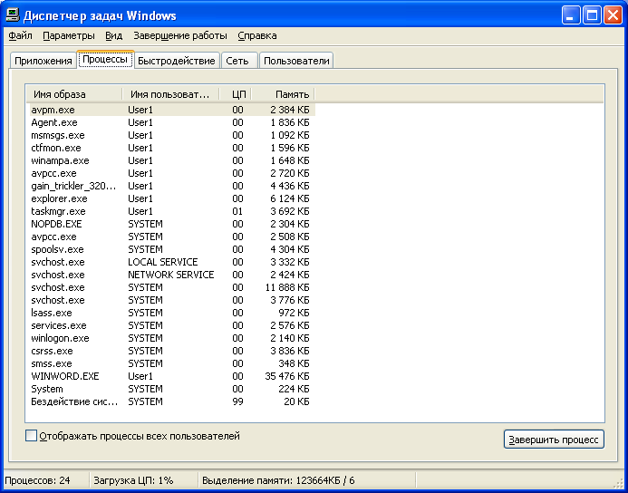Sort by ЦП column header

click(x=236, y=94)
